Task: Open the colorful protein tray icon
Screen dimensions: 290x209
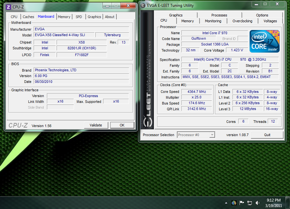Action: [x=234, y=203]
